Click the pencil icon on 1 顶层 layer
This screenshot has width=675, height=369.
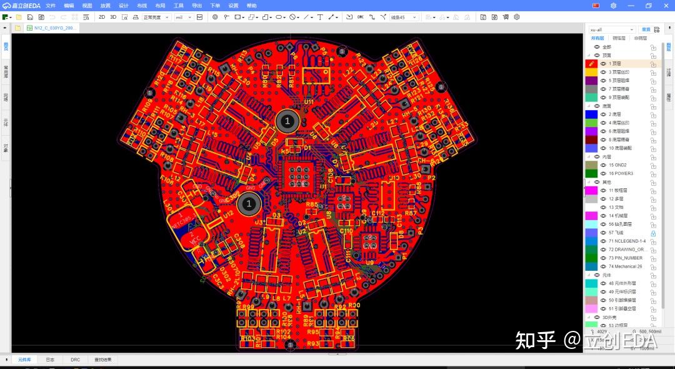click(591, 64)
